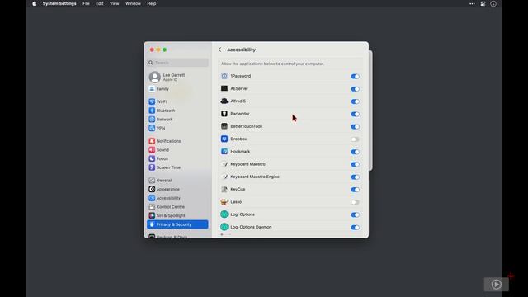Click the BetterTouchTool app icon
The width and height of the screenshot is (528, 297).
[x=224, y=126]
